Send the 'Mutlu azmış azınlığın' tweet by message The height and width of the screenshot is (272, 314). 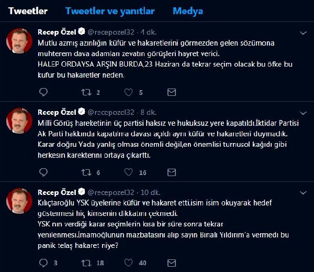click(x=171, y=92)
